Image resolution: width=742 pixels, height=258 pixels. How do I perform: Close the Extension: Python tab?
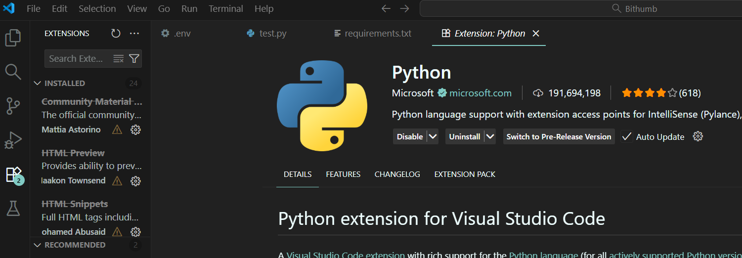pos(536,34)
